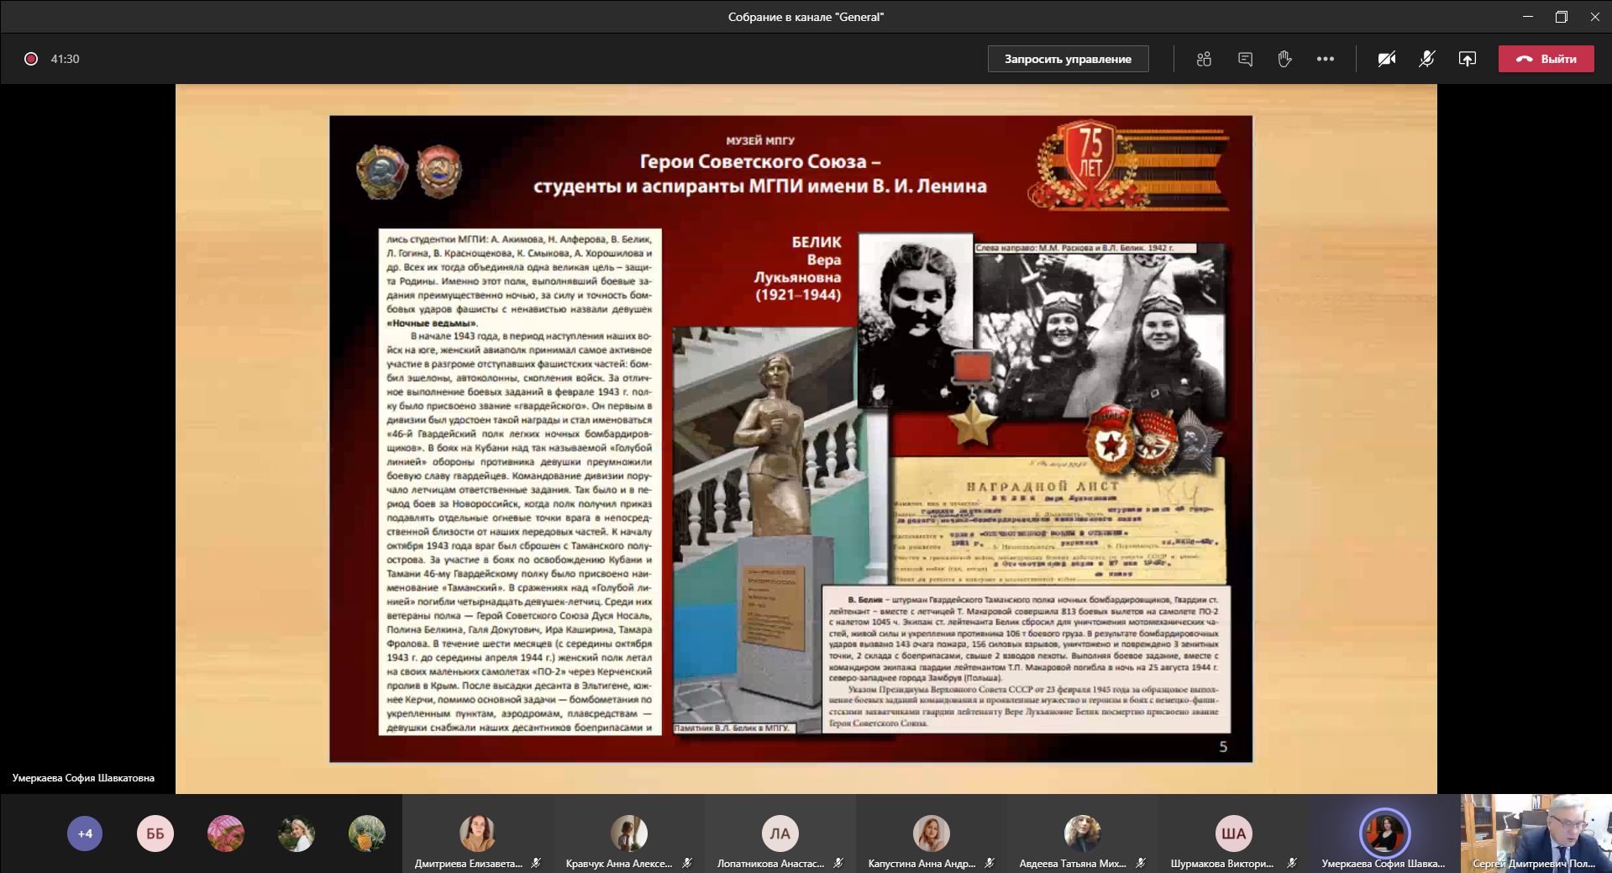
Task: Click the recording indicator icon
Action: (x=31, y=59)
